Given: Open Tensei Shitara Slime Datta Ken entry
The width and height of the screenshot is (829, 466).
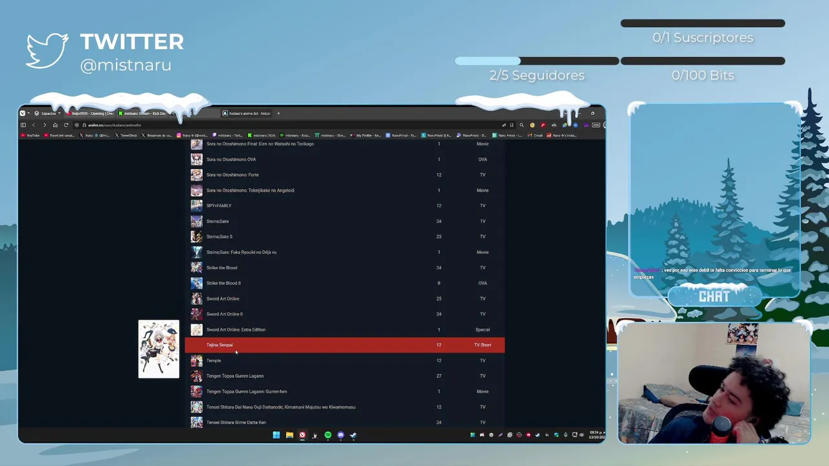Looking at the screenshot, I should pyautogui.click(x=236, y=423).
